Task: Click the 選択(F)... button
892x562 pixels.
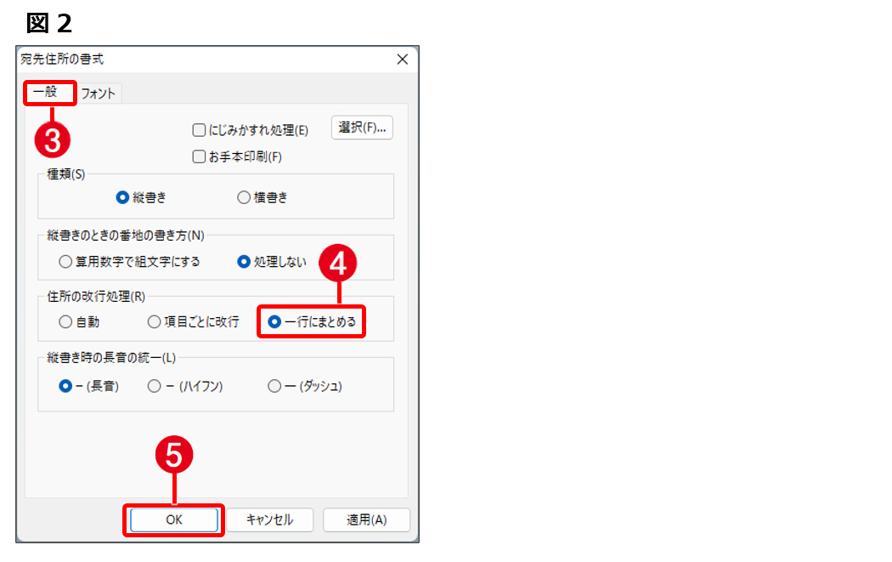Action: (x=362, y=128)
